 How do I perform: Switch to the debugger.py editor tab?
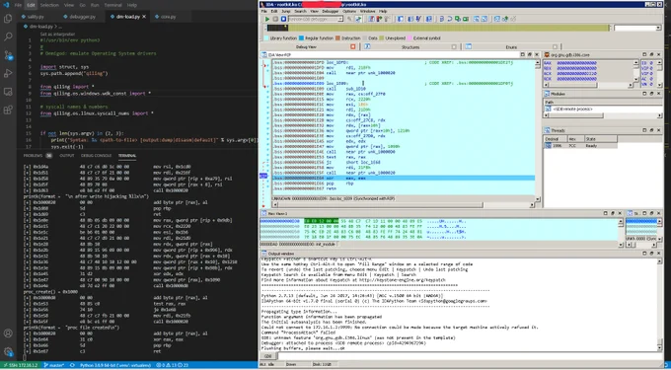81,17
